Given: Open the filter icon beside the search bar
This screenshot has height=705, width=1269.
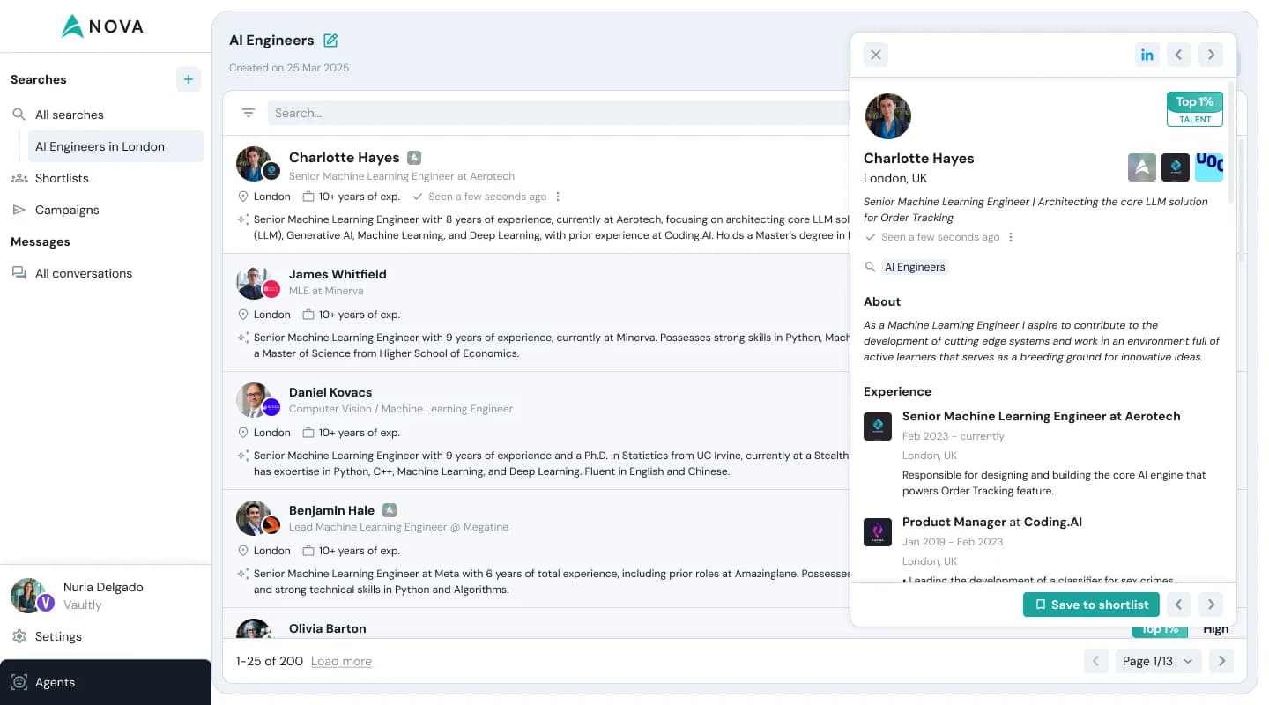Looking at the screenshot, I should (248, 113).
